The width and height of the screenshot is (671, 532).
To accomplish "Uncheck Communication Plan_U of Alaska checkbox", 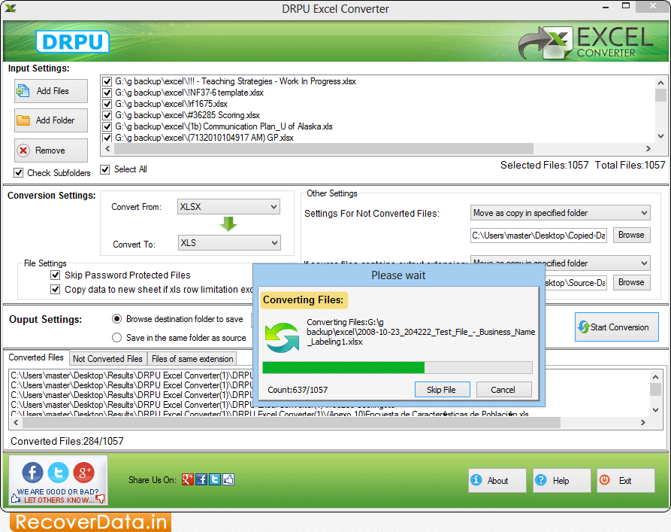I will [107, 126].
